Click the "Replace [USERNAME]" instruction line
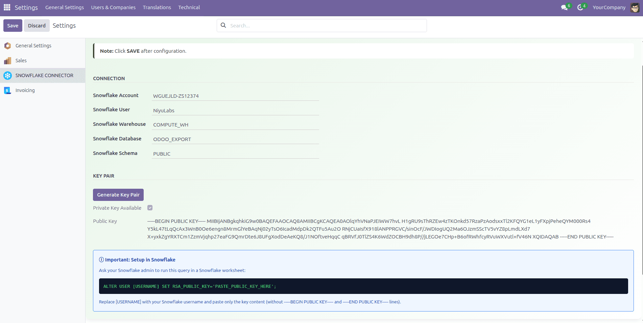 tap(250, 302)
